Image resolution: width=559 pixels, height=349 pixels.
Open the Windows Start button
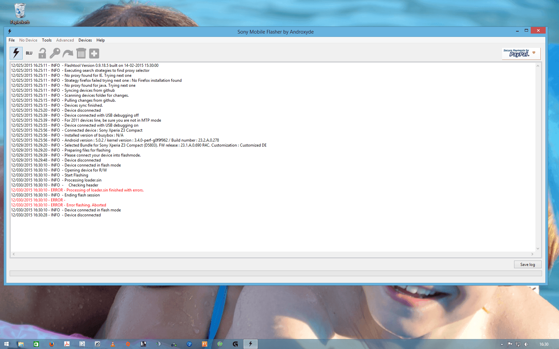(6, 344)
